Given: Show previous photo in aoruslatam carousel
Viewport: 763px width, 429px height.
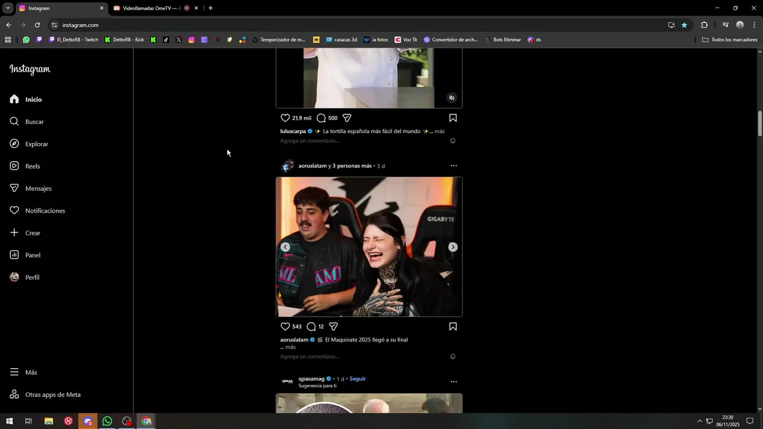Looking at the screenshot, I should pyautogui.click(x=285, y=247).
